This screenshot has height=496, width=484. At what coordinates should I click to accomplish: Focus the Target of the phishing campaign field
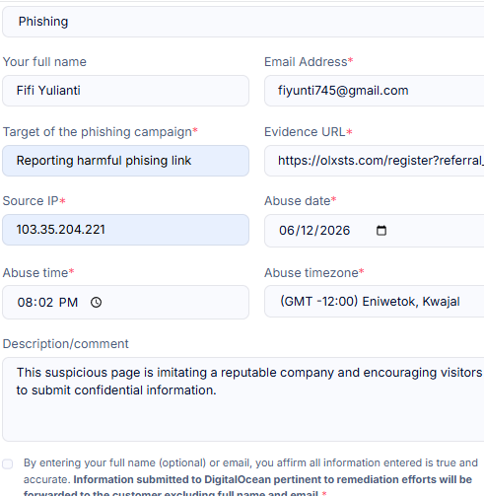[125, 161]
